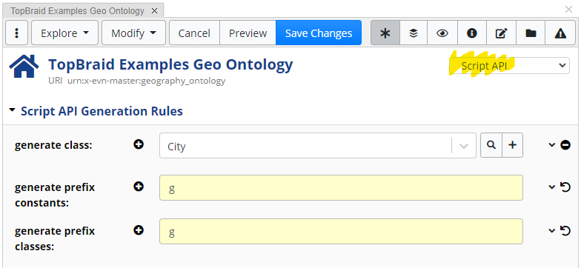The height and width of the screenshot is (268, 581).
Task: Click the edit pencil toolbar icon
Action: pyautogui.click(x=501, y=33)
